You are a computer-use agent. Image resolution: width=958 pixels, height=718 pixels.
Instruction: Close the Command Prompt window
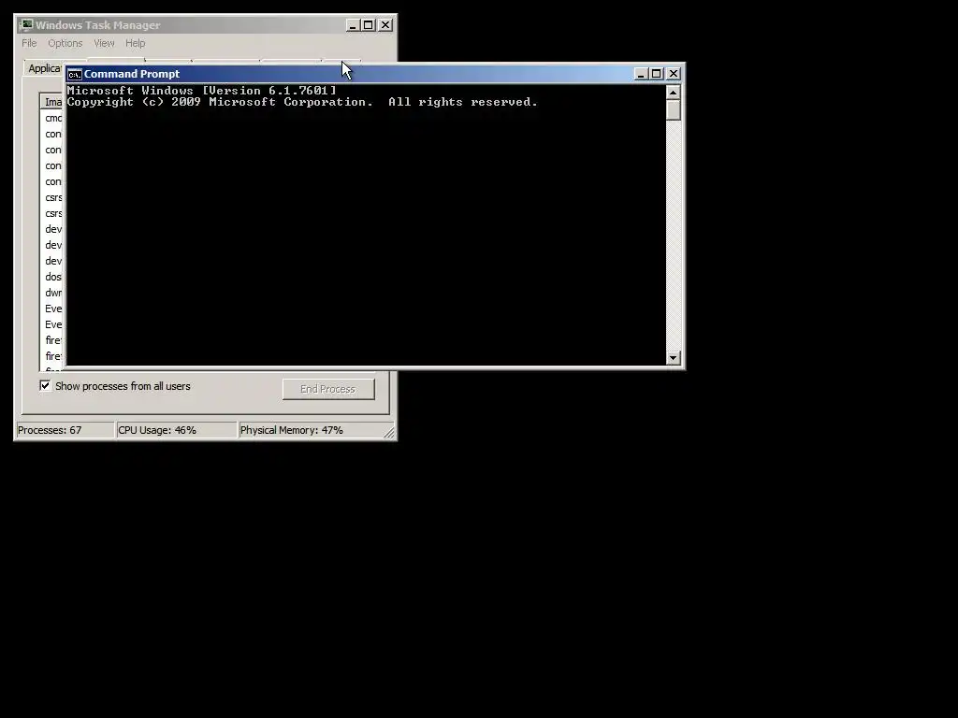click(x=674, y=74)
